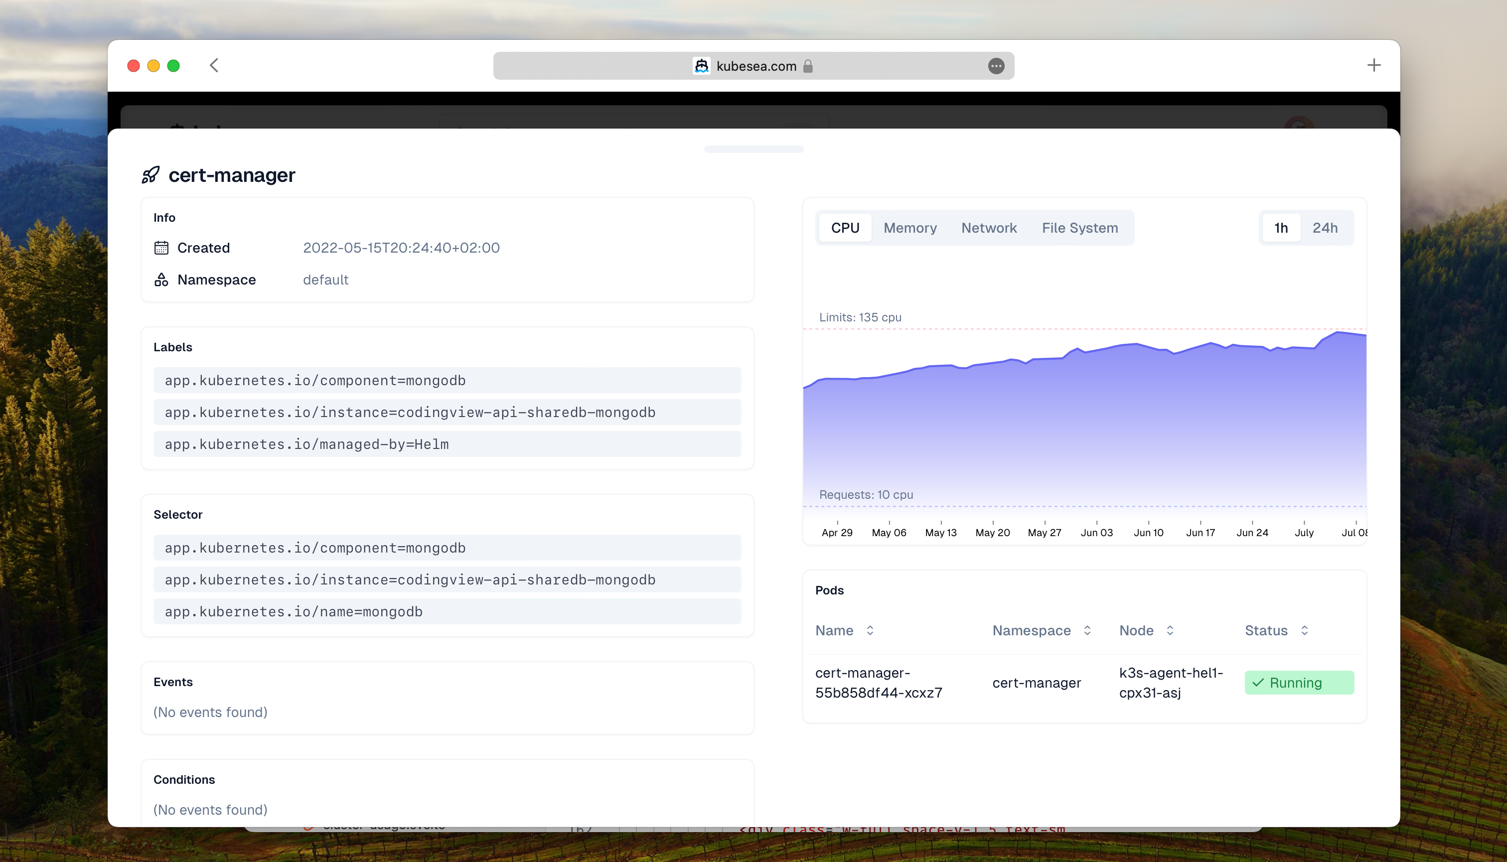Image resolution: width=1507 pixels, height=862 pixels.
Task: Switch to the Memory metrics tab
Action: click(x=910, y=228)
